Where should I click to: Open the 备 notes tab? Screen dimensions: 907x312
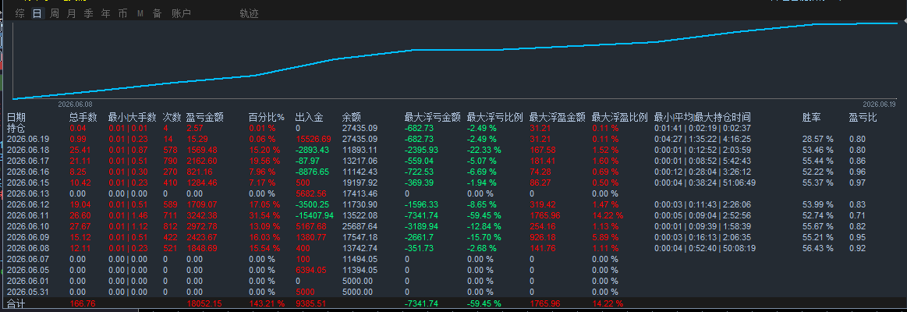tap(157, 14)
